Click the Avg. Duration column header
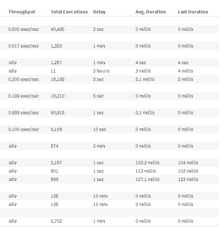 point(150,12)
